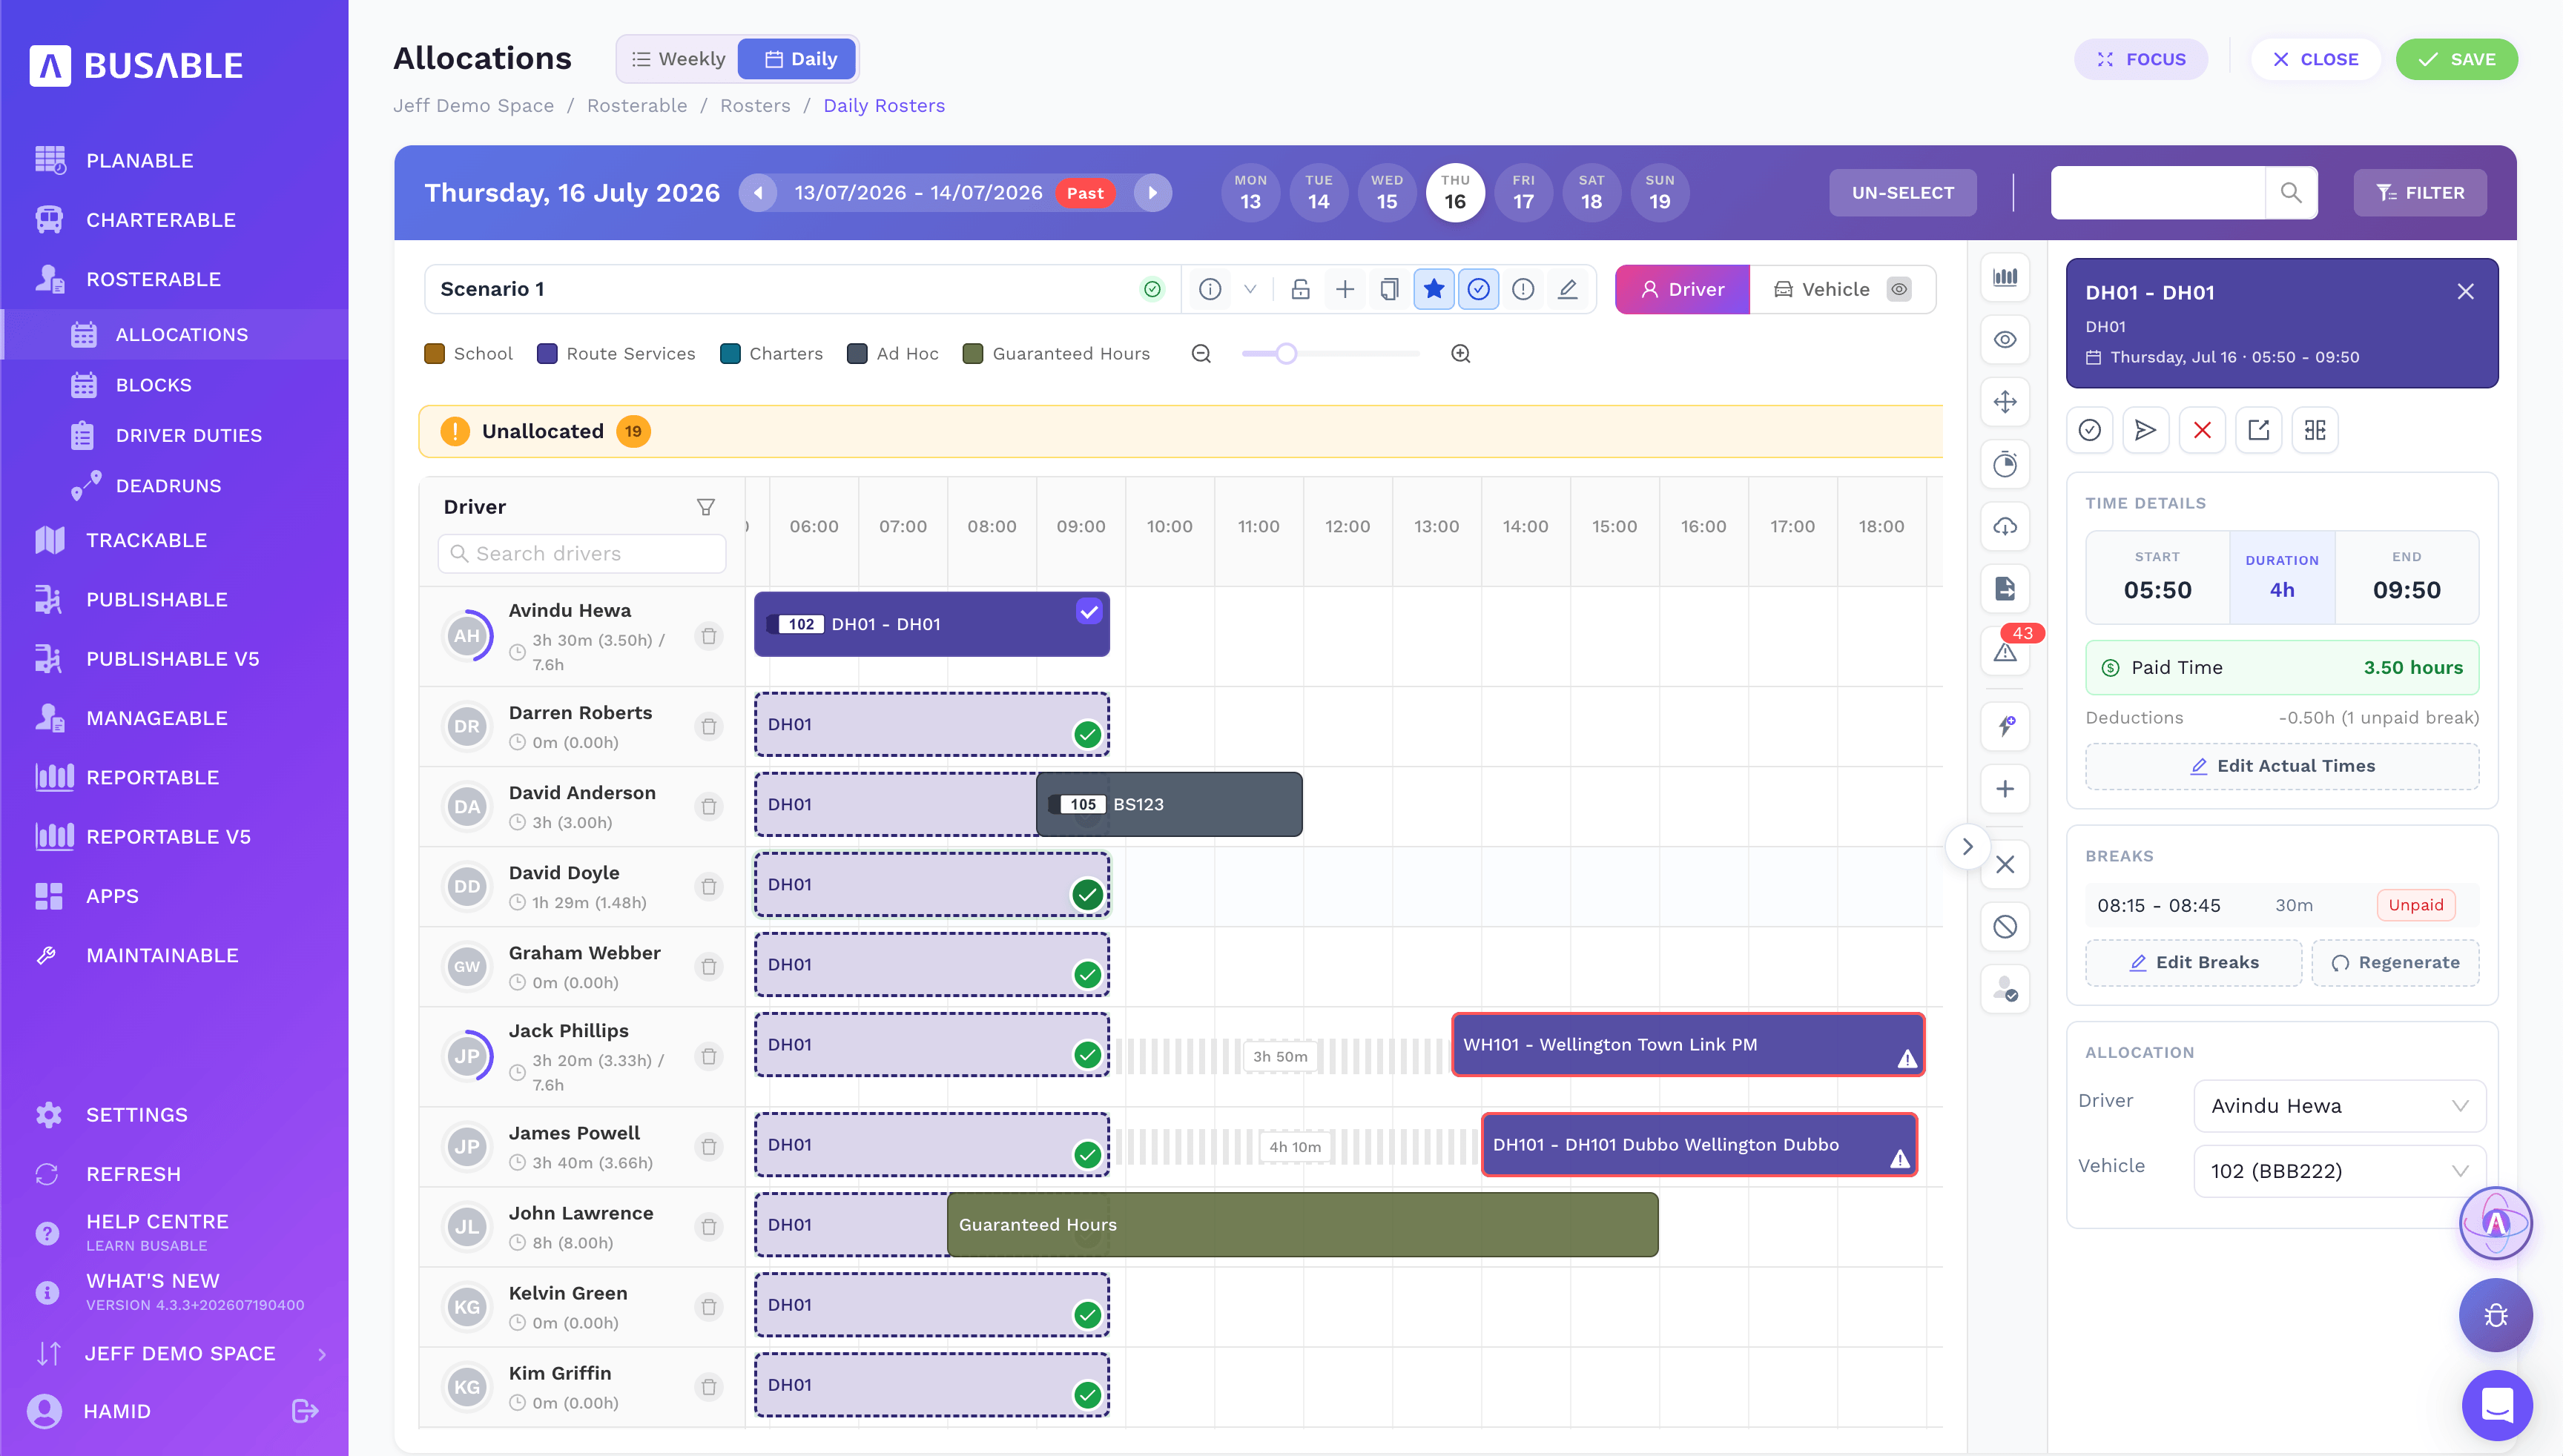Click the Save button
Image resolution: width=2563 pixels, height=1456 pixels.
coord(2457,59)
